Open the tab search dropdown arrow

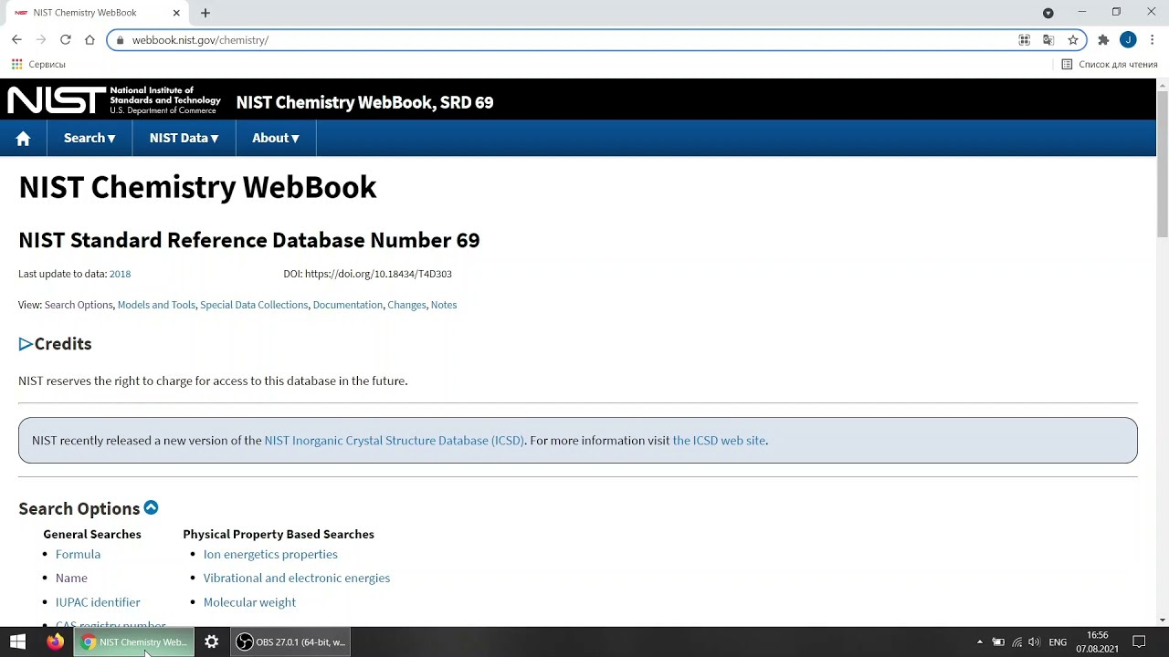pos(1048,13)
